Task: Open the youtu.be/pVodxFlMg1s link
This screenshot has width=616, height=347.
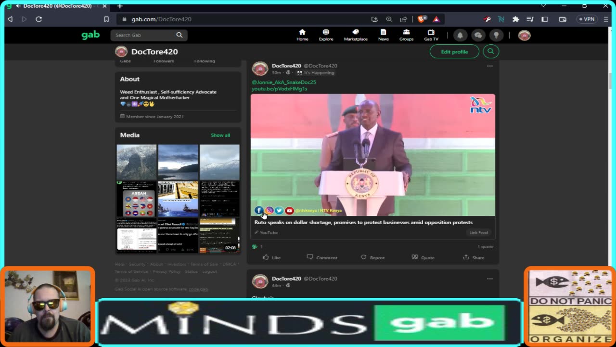Action: pos(279,89)
